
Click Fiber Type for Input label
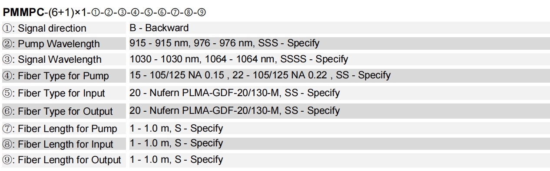54,94
